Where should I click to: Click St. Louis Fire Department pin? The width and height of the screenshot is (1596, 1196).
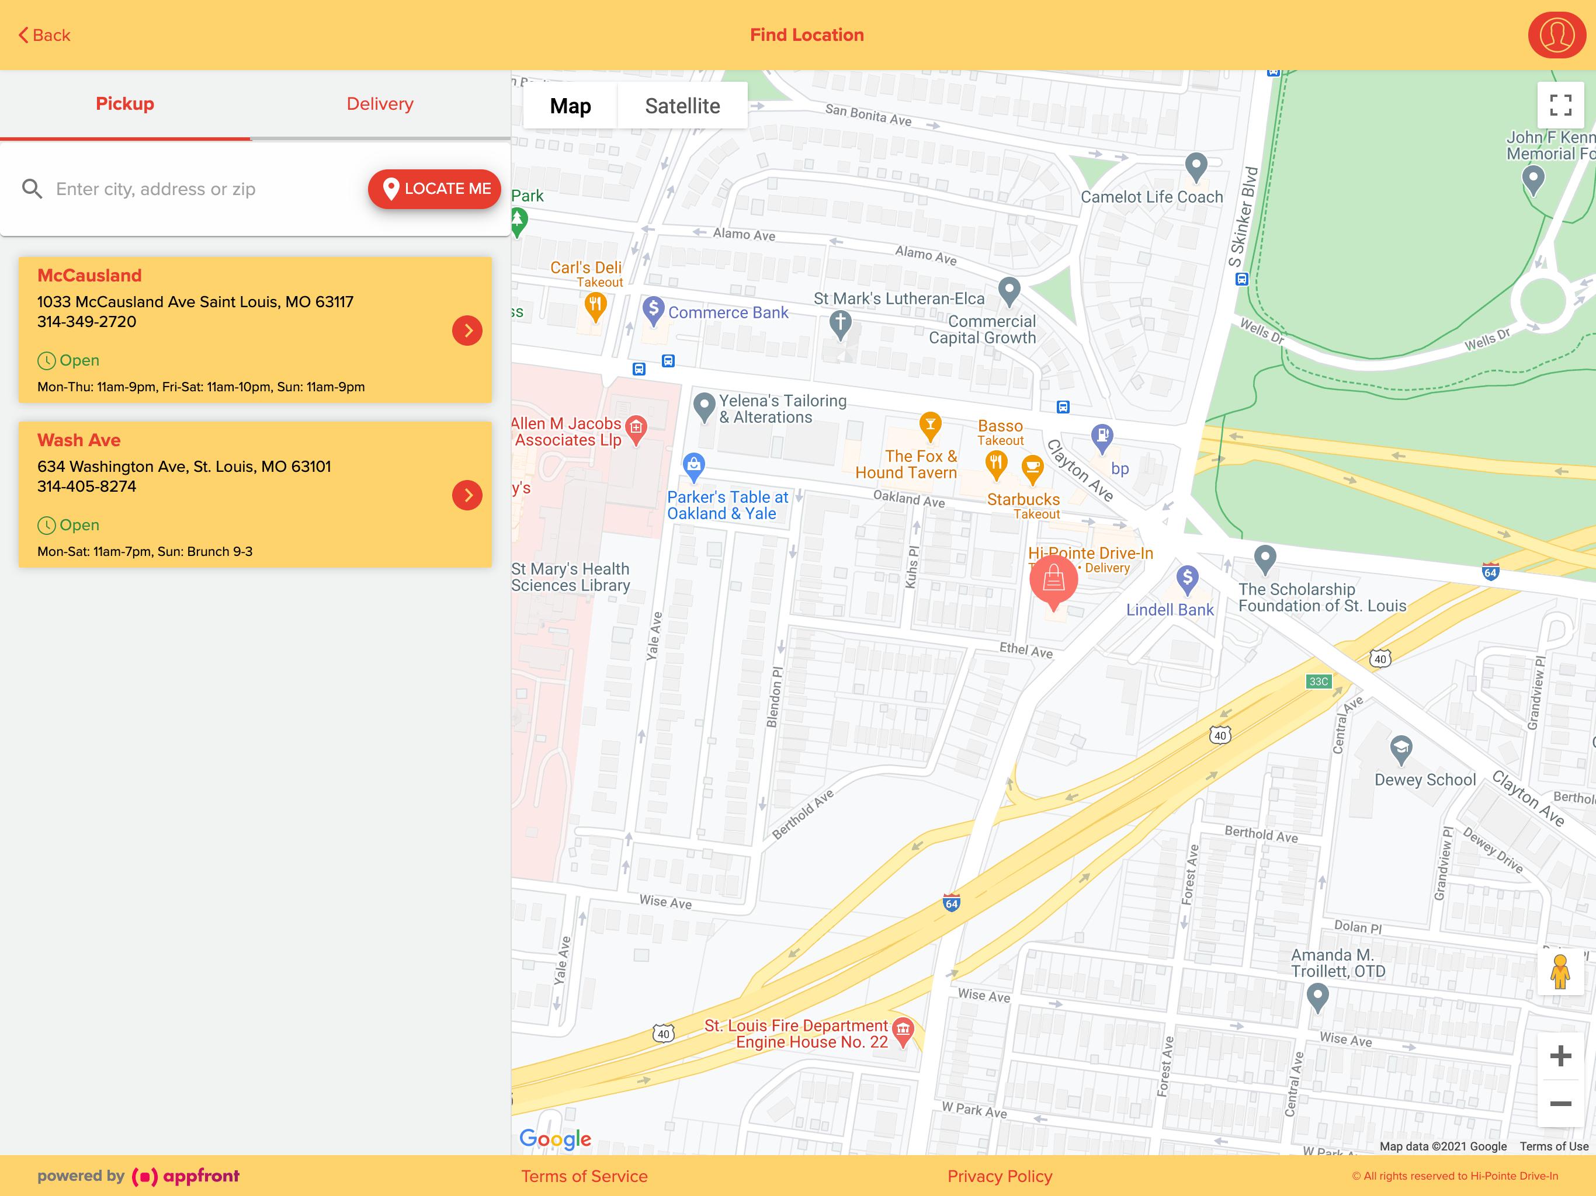(903, 1031)
